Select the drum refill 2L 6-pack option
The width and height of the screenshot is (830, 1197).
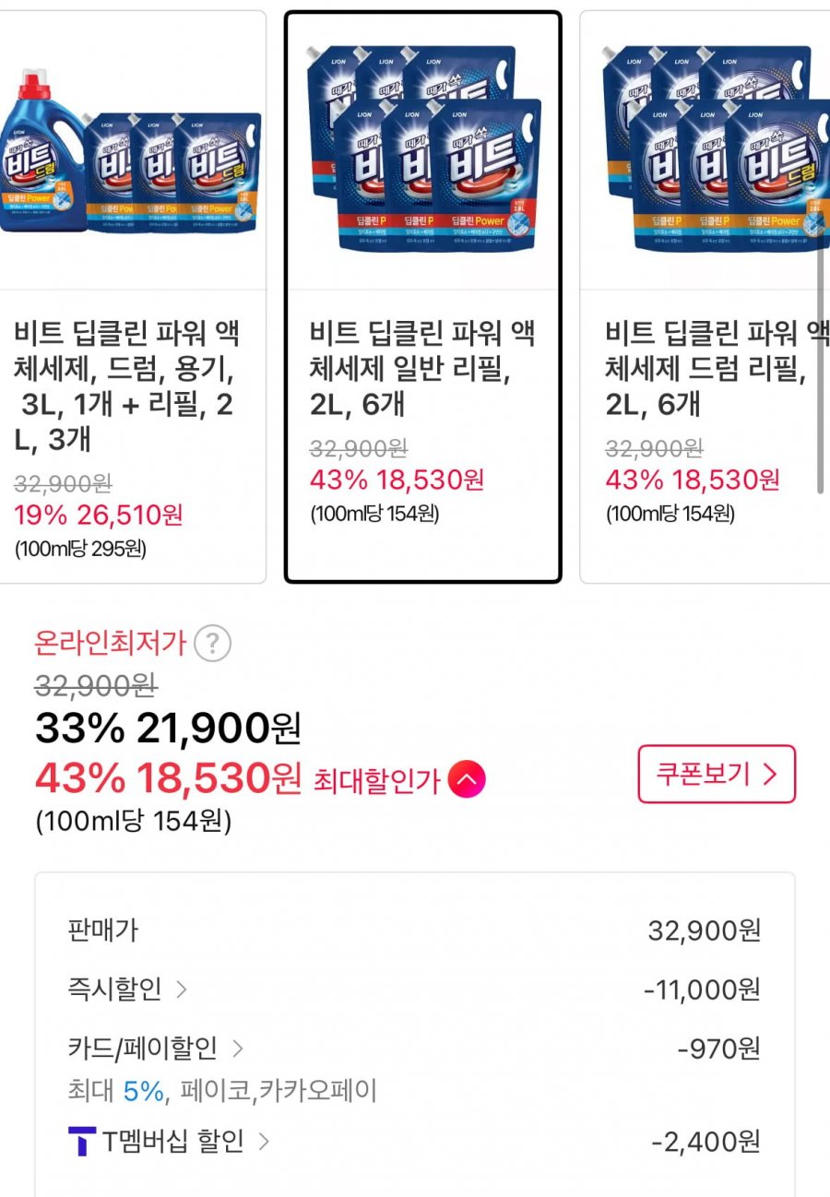pos(710,369)
